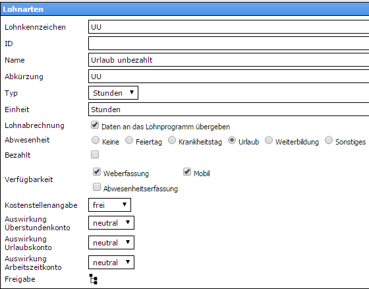Open the Auswirkung Überstundenkonto dropdown
Image resolution: width=369 pixels, height=289 pixels.
pos(111,223)
